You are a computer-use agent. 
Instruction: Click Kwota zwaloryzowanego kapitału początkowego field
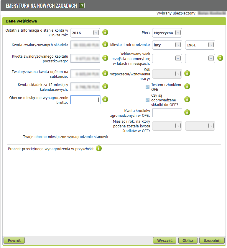(x=85, y=58)
